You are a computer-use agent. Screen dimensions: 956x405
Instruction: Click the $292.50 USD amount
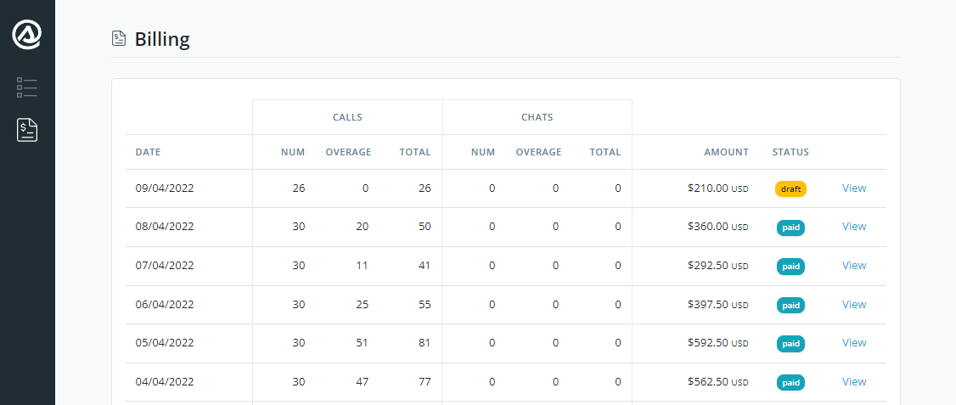[717, 265]
